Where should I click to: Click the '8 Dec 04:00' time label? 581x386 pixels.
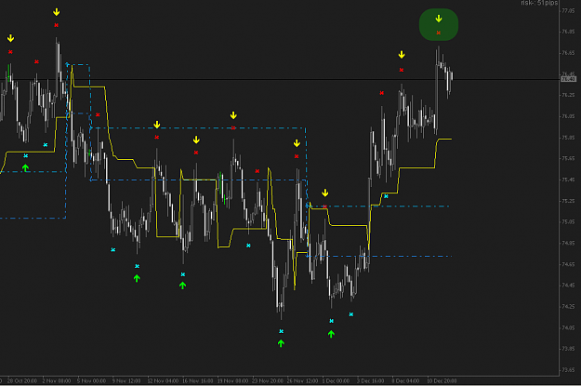pyautogui.click(x=405, y=380)
